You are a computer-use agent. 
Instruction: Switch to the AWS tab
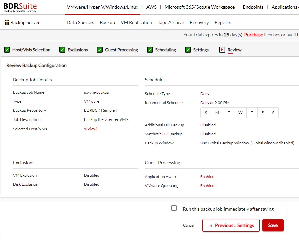click(x=151, y=7)
